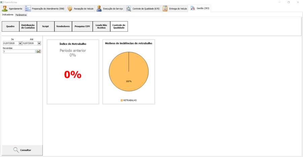303x157 pixels.
Task: Click the Fluxooficina window title icon
Action: pyautogui.click(x=2, y=2)
